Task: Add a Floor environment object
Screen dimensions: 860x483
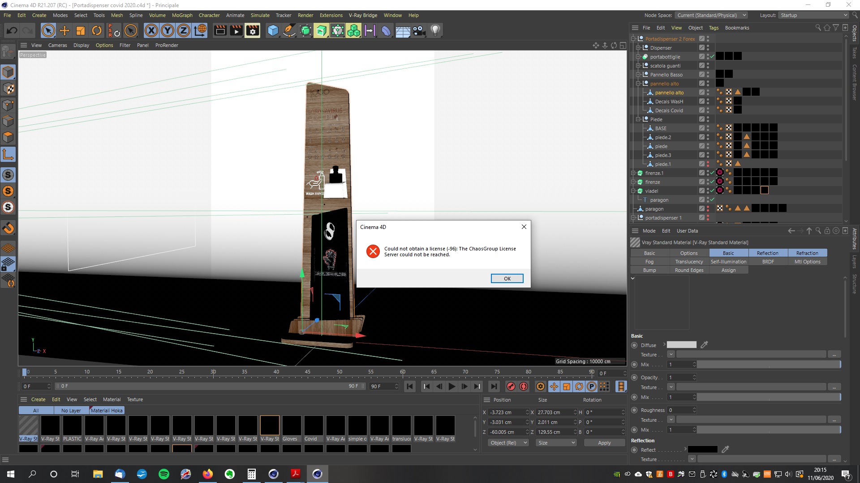Action: pos(403,31)
